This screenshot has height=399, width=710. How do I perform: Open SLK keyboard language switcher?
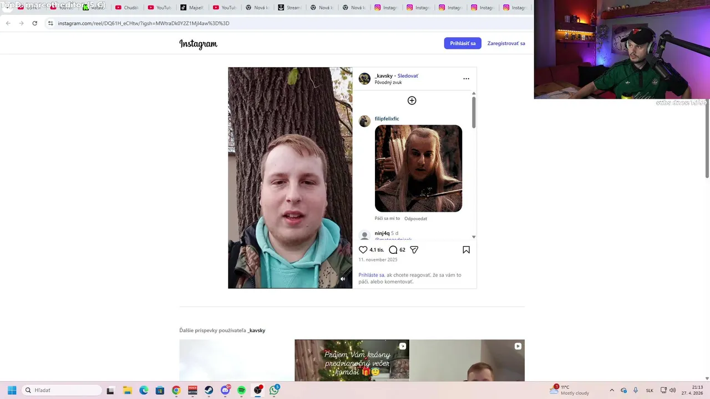click(x=650, y=390)
